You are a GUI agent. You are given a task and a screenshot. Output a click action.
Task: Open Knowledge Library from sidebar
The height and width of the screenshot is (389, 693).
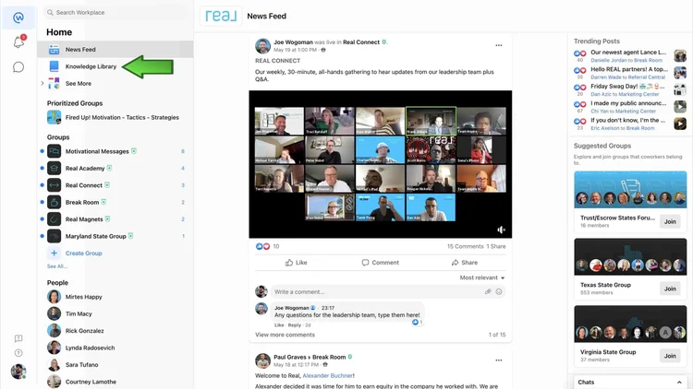(91, 66)
